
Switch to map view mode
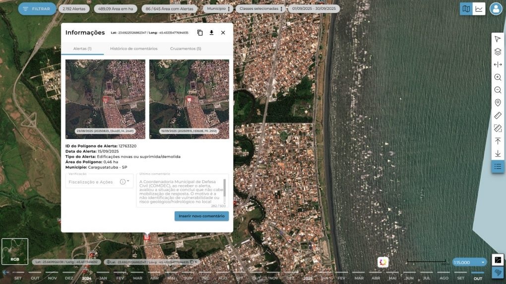[466, 8]
